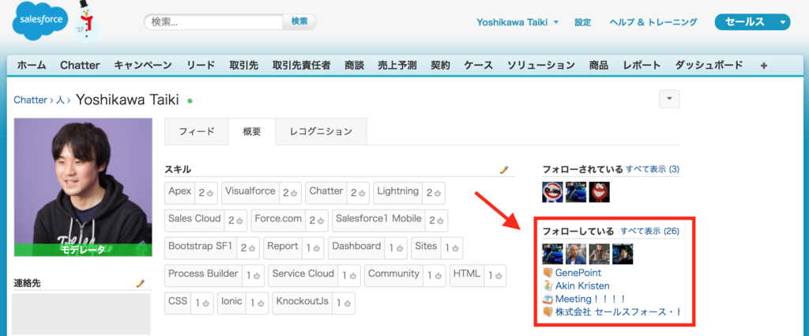Select the 概要 profile tab
The height and width of the screenshot is (336, 809).
tap(252, 131)
